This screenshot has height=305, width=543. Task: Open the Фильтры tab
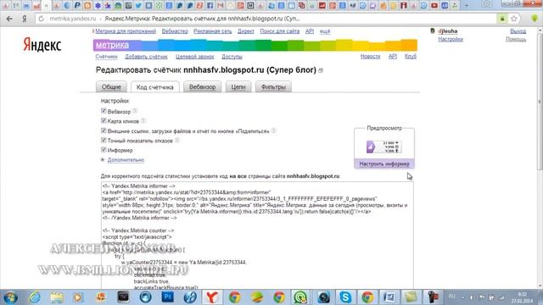pyautogui.click(x=273, y=86)
